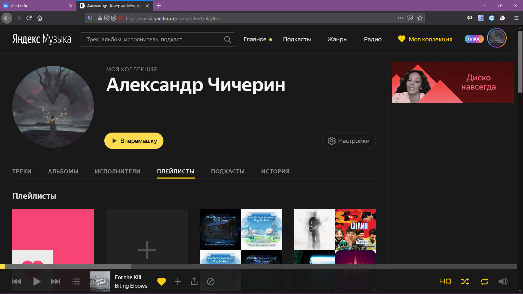Click the address bar URL
Image resolution: width=523 pixels, height=294 pixels.
click(173, 19)
